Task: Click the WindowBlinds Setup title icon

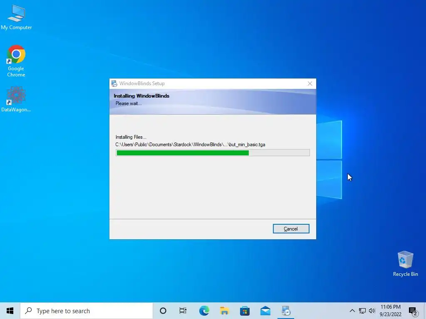Action: point(114,83)
